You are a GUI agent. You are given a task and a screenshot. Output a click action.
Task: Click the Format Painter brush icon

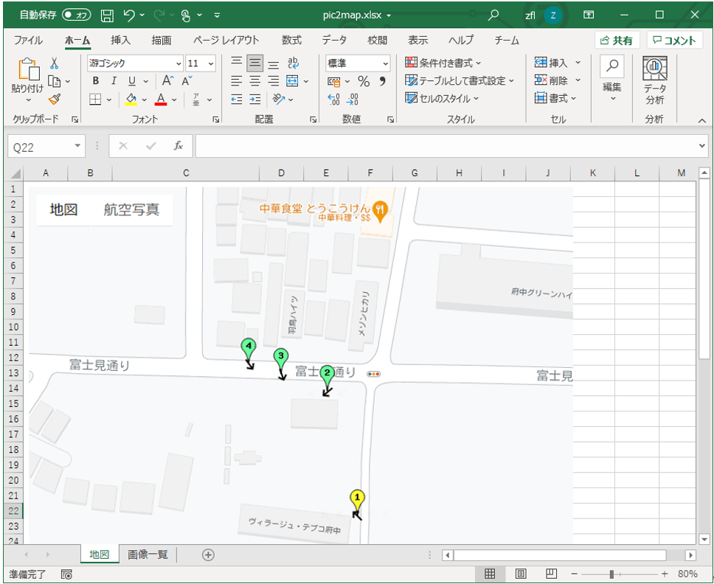pos(54,99)
